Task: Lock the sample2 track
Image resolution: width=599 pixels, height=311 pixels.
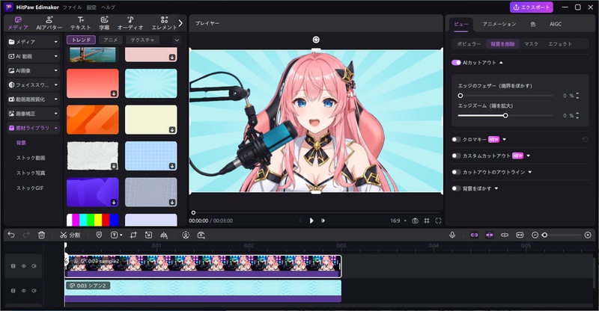Action: [13, 266]
